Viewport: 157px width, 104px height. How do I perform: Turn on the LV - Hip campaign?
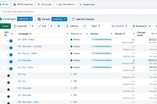point(10,83)
